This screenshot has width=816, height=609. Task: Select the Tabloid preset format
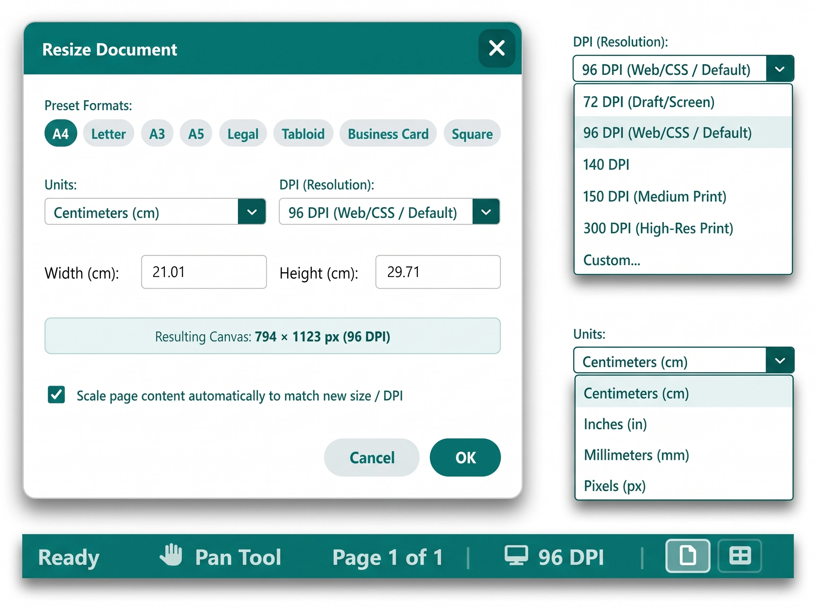[x=303, y=134]
